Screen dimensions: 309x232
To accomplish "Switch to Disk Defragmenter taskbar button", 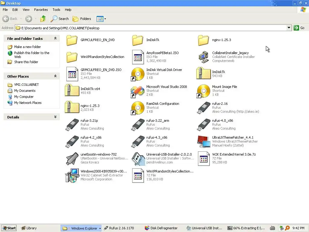I will (161, 228).
